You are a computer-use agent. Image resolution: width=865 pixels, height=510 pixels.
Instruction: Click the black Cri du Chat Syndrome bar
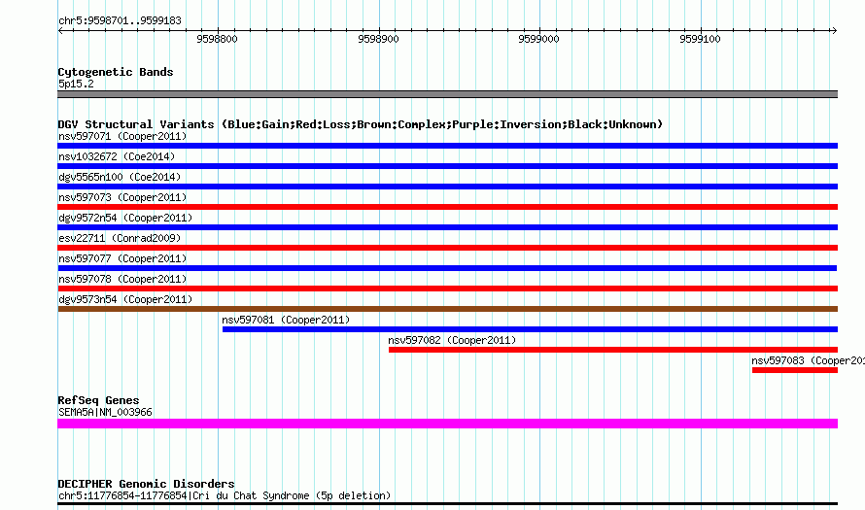pos(447,503)
